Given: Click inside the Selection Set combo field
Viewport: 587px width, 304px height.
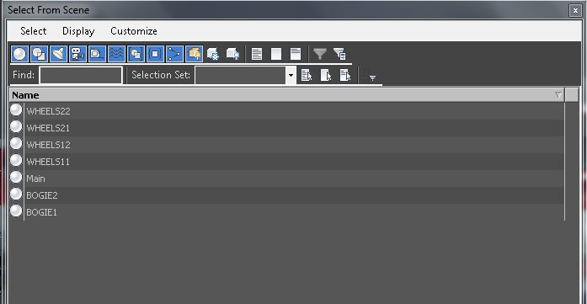Looking at the screenshot, I should tap(241, 75).
